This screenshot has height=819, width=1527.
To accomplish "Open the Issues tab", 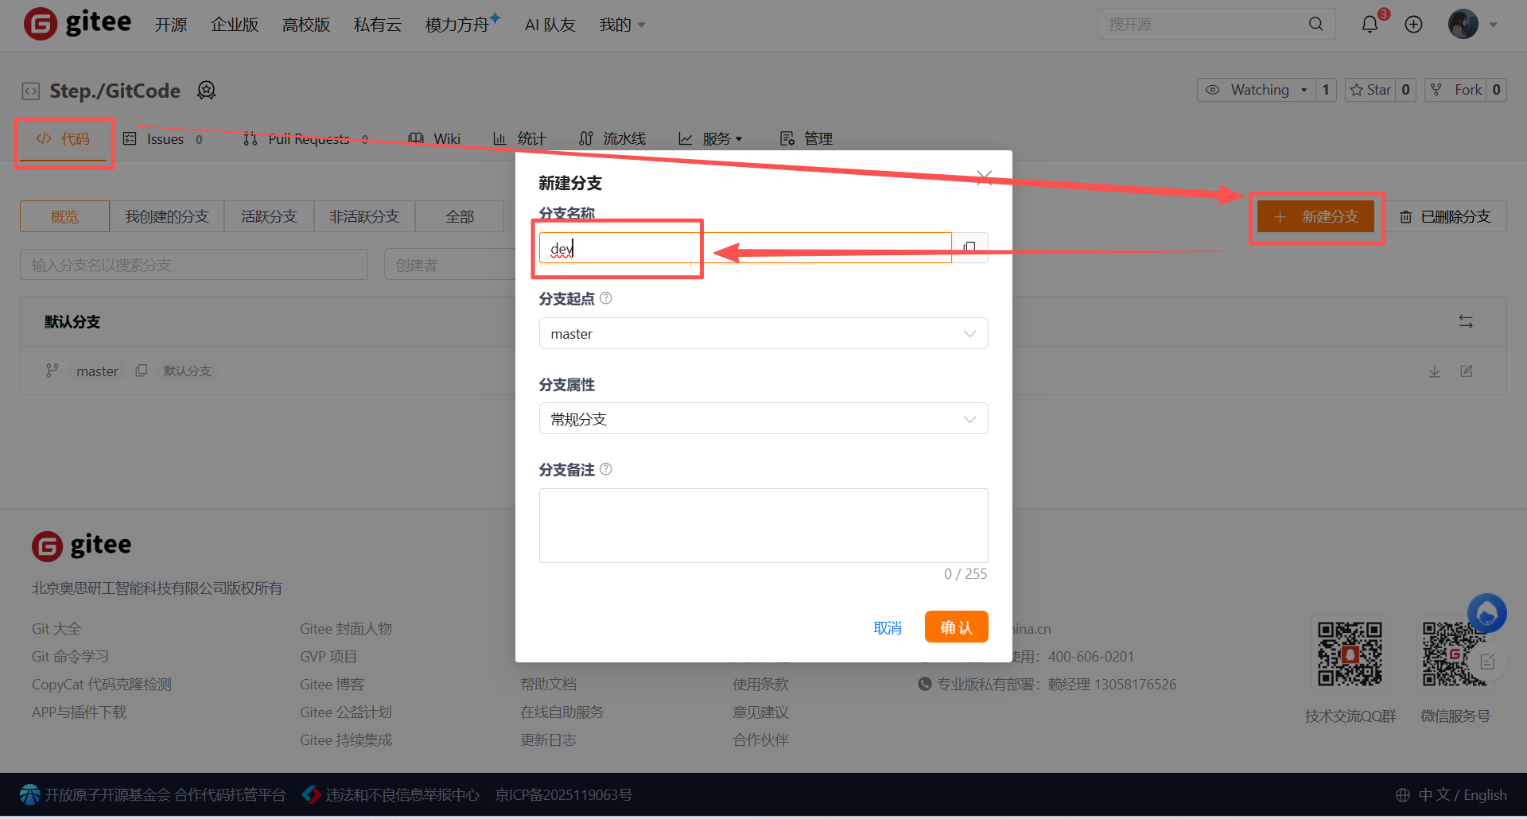I will pyautogui.click(x=163, y=139).
